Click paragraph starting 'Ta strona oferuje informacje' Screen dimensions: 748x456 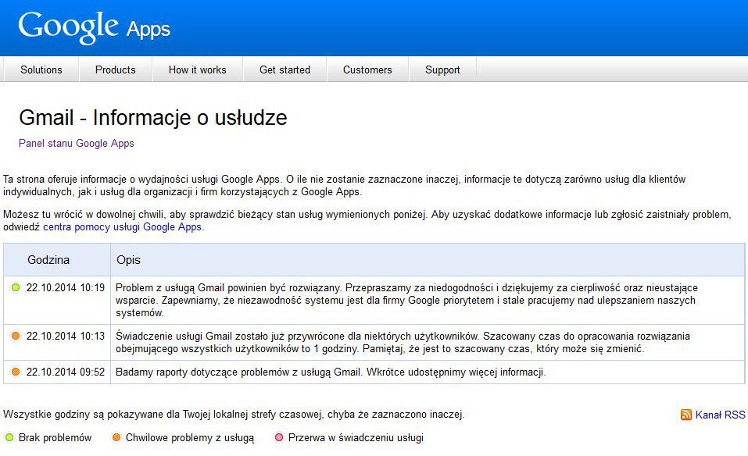click(x=345, y=185)
